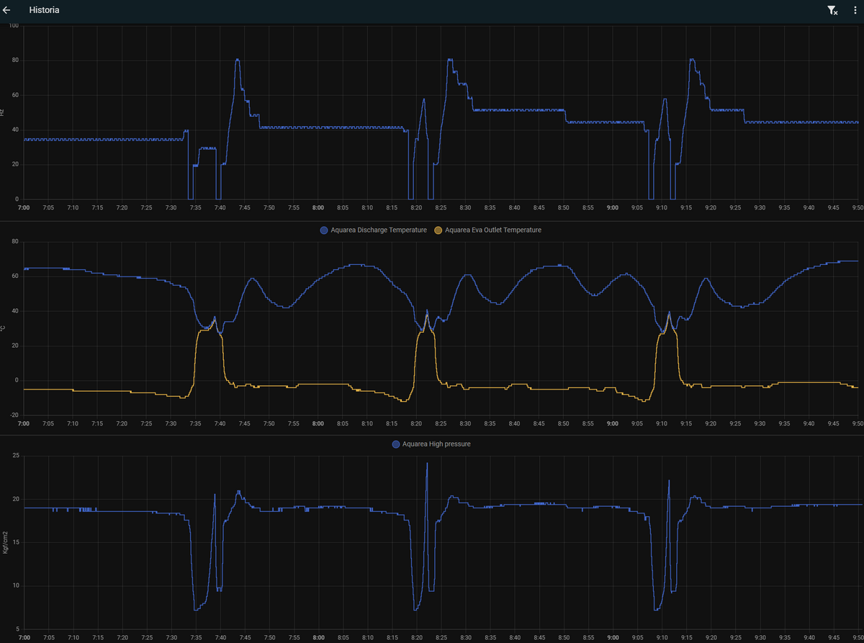Click the 9:50 label on the pressure chart axis
The width and height of the screenshot is (864, 643).
tap(856, 637)
